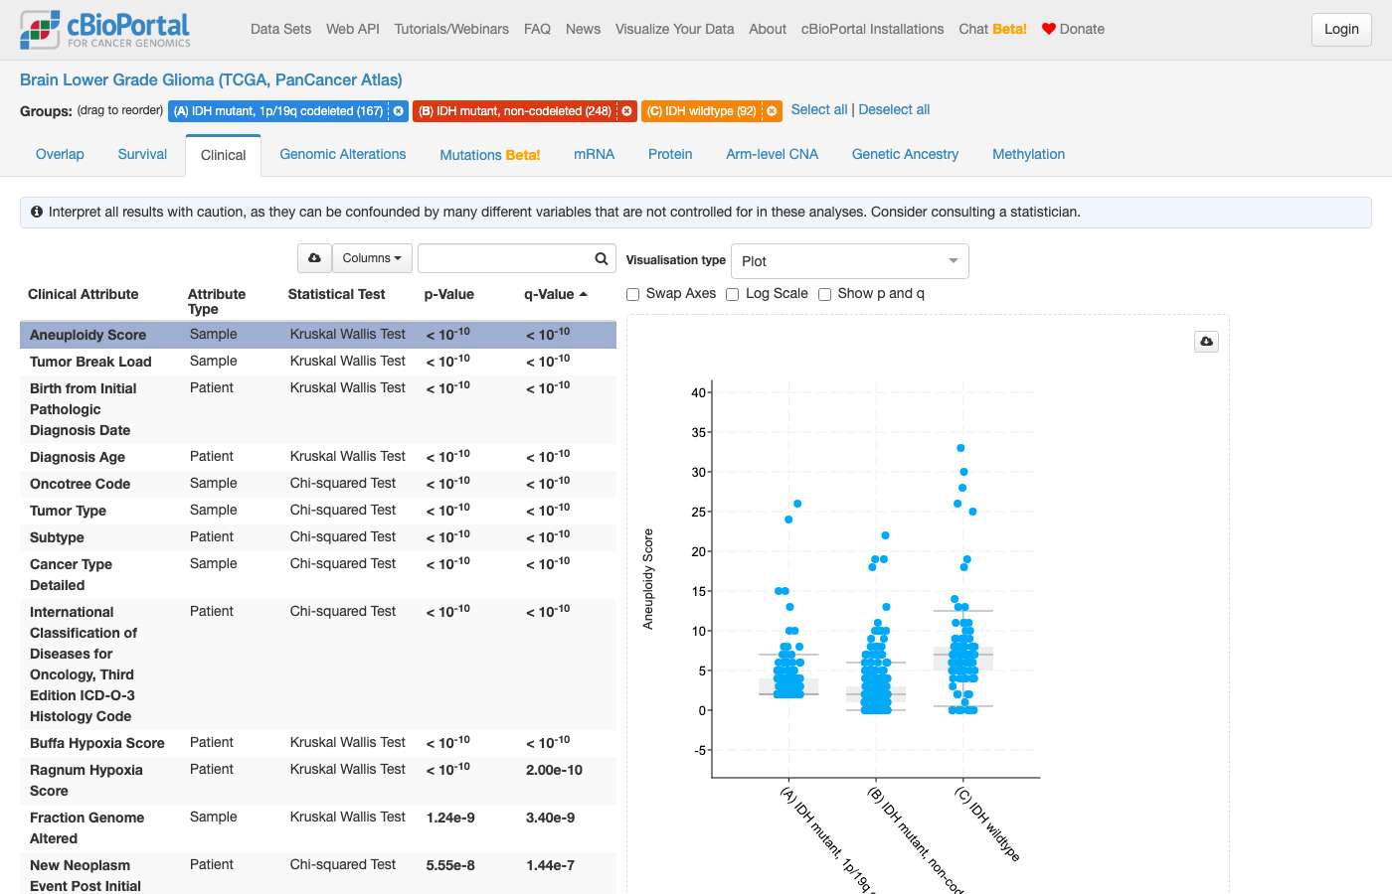This screenshot has height=894, width=1392.
Task: Check Show p and q
Action: tap(824, 294)
